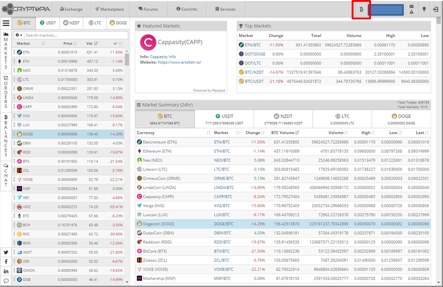
Task: Open the ORDERS sidebar panel
Action: click(6, 92)
